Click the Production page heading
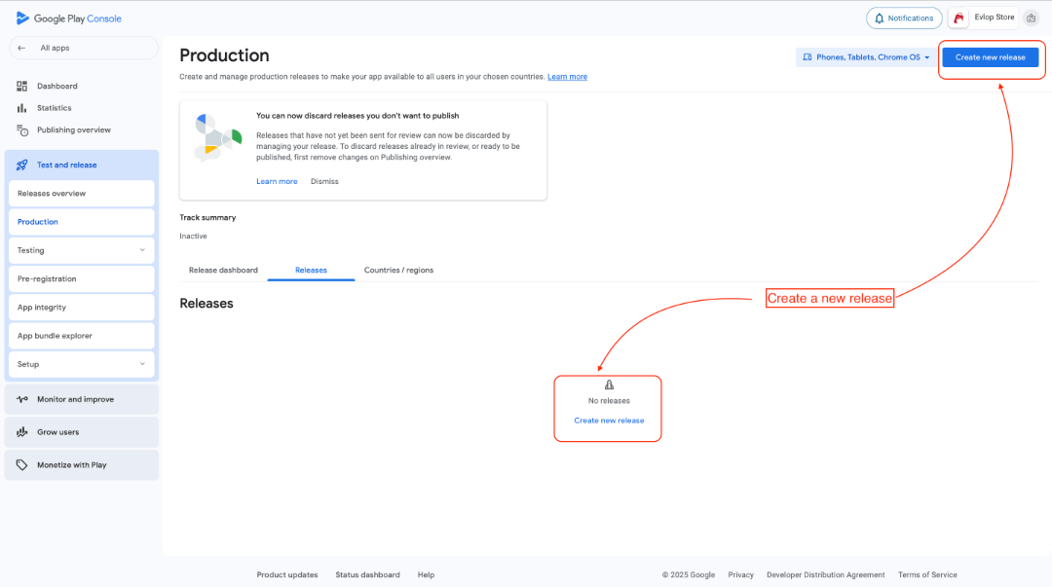Image resolution: width=1052 pixels, height=587 pixels. tap(224, 55)
